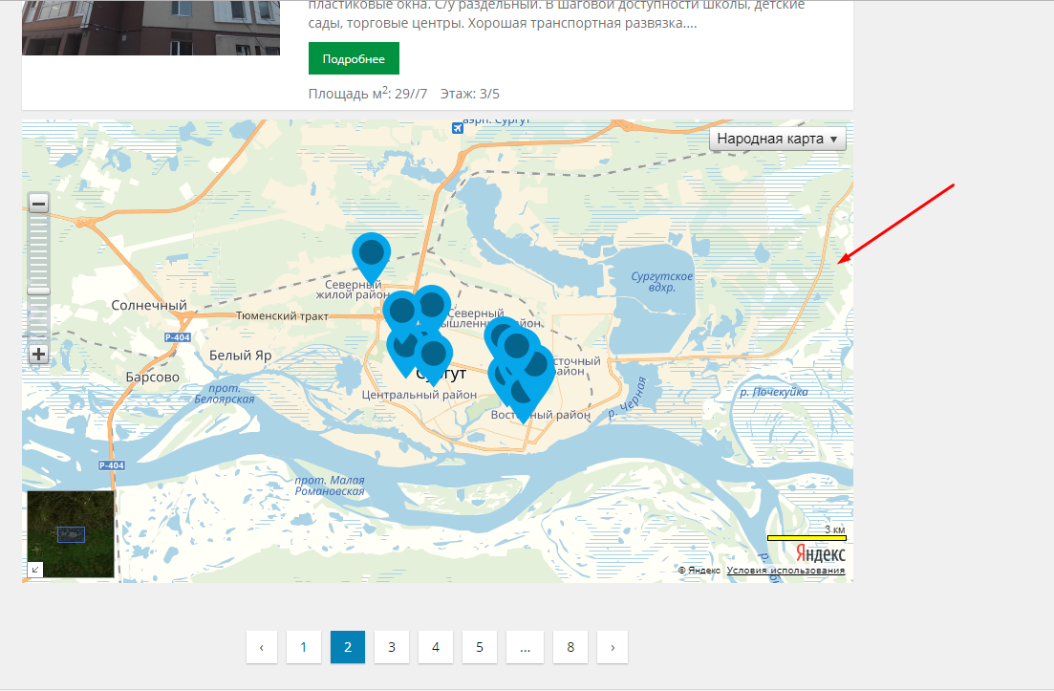Click the 3 км map scale bar
This screenshot has width=1054, height=691.
pos(807,537)
